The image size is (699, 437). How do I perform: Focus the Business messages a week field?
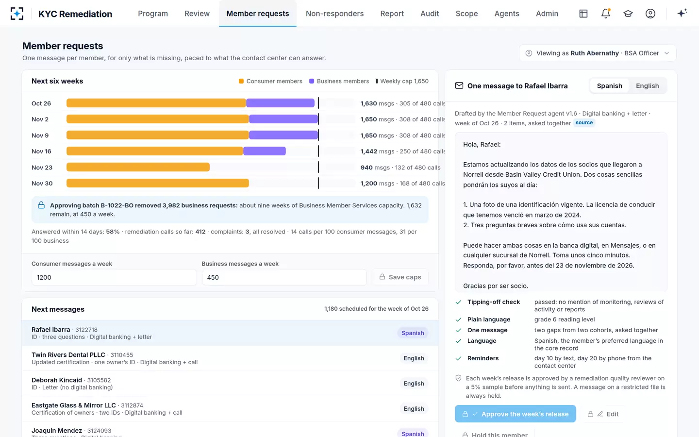pyautogui.click(x=284, y=277)
